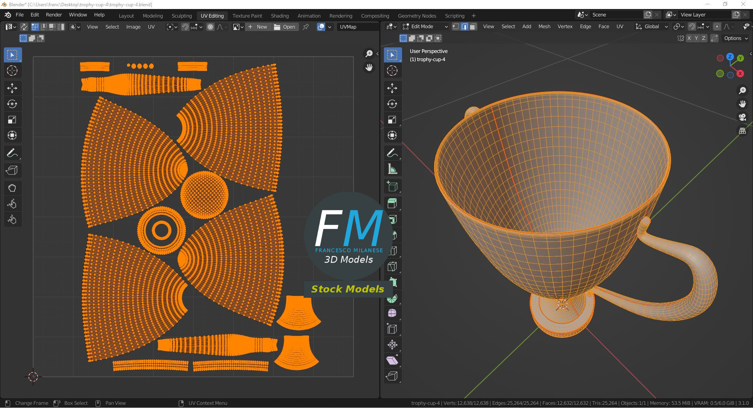Viewport: 753px width, 408px height.
Task: Switch to the Texture Paint workspace tab
Action: (247, 16)
